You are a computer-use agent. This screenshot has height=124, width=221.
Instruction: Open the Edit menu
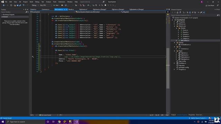pyautogui.click(x=11, y=2)
